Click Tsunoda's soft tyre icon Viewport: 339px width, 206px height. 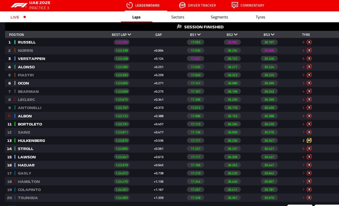click(309, 198)
